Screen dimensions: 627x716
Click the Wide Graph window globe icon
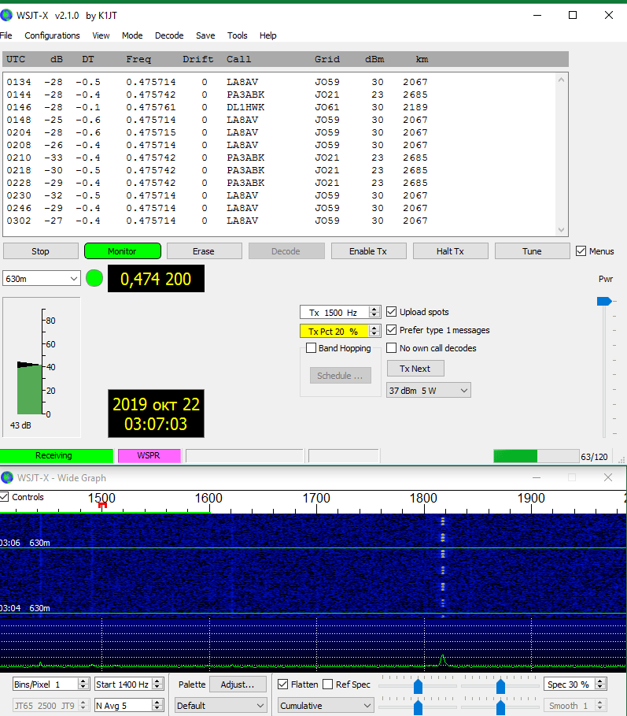click(x=7, y=477)
